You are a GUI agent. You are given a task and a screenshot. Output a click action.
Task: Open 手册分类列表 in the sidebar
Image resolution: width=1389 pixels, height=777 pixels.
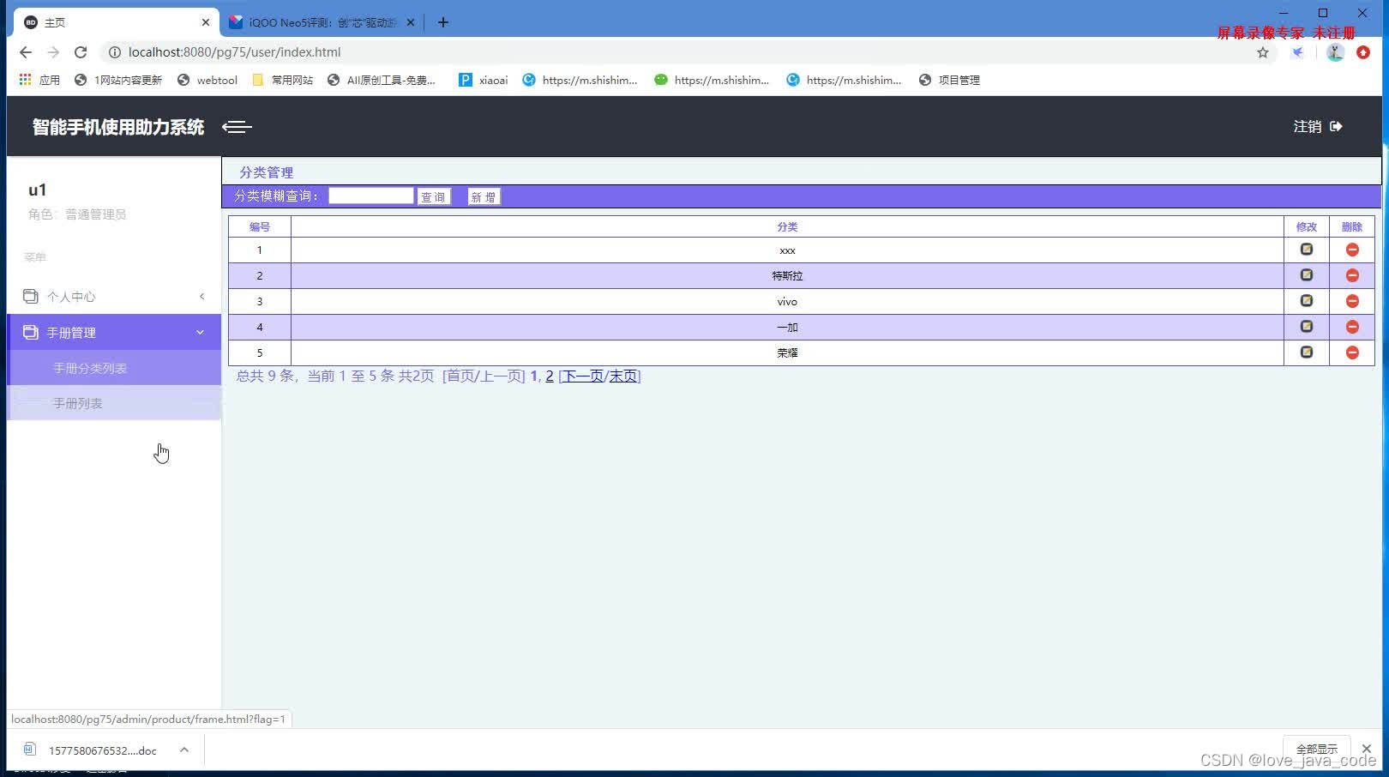tap(114, 368)
